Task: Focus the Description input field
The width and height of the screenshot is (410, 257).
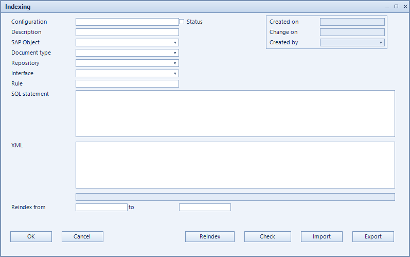Action: pyautogui.click(x=128, y=32)
